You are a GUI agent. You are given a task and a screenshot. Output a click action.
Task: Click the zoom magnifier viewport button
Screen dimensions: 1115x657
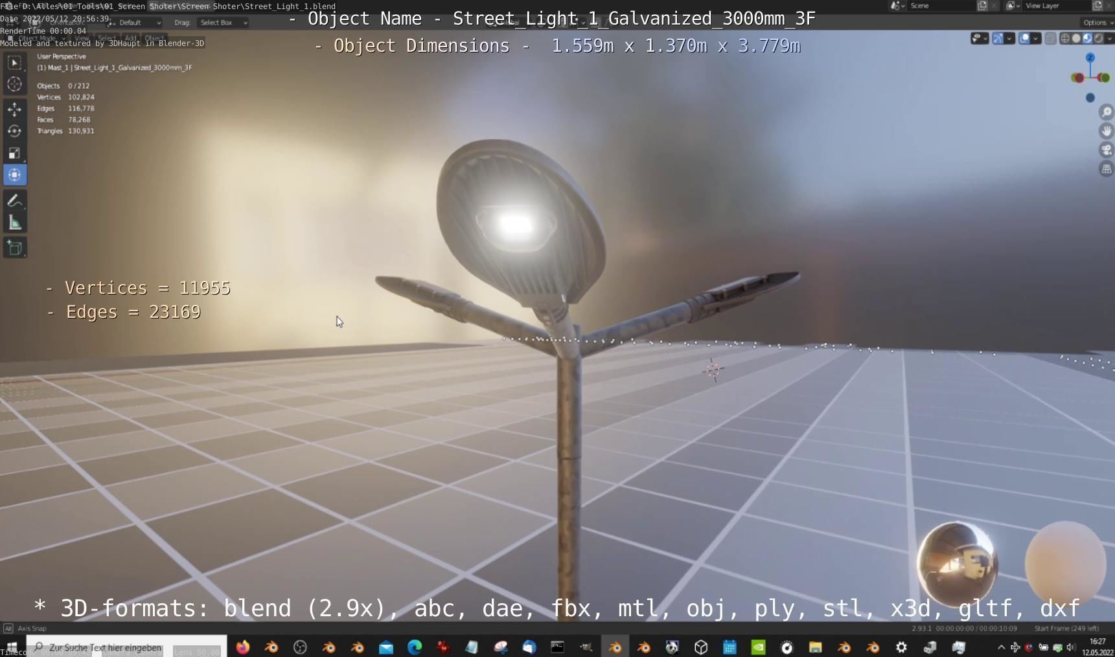(x=1106, y=112)
